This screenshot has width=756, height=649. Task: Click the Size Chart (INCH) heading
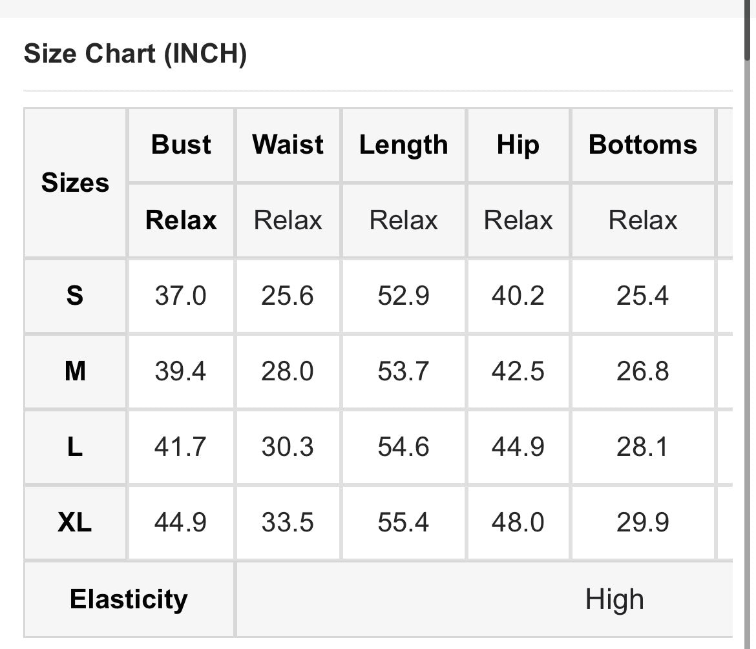[135, 54]
